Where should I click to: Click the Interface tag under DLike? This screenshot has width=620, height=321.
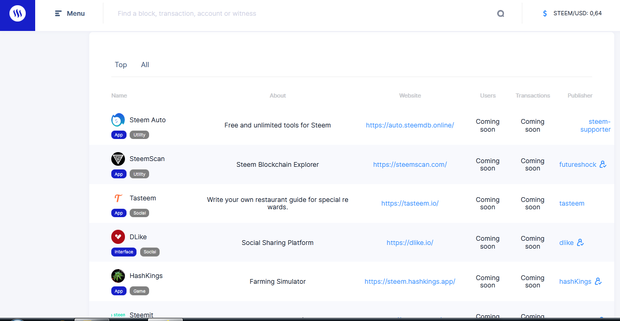(x=124, y=252)
